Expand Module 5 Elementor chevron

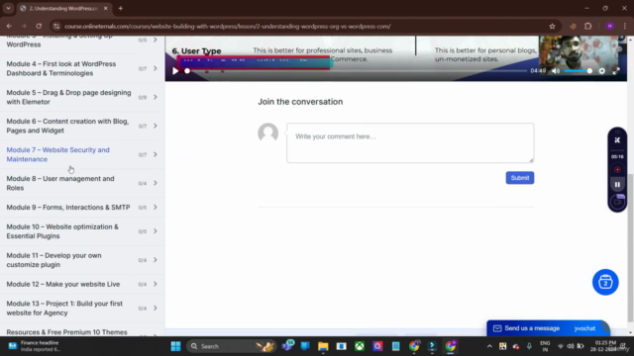(x=156, y=97)
